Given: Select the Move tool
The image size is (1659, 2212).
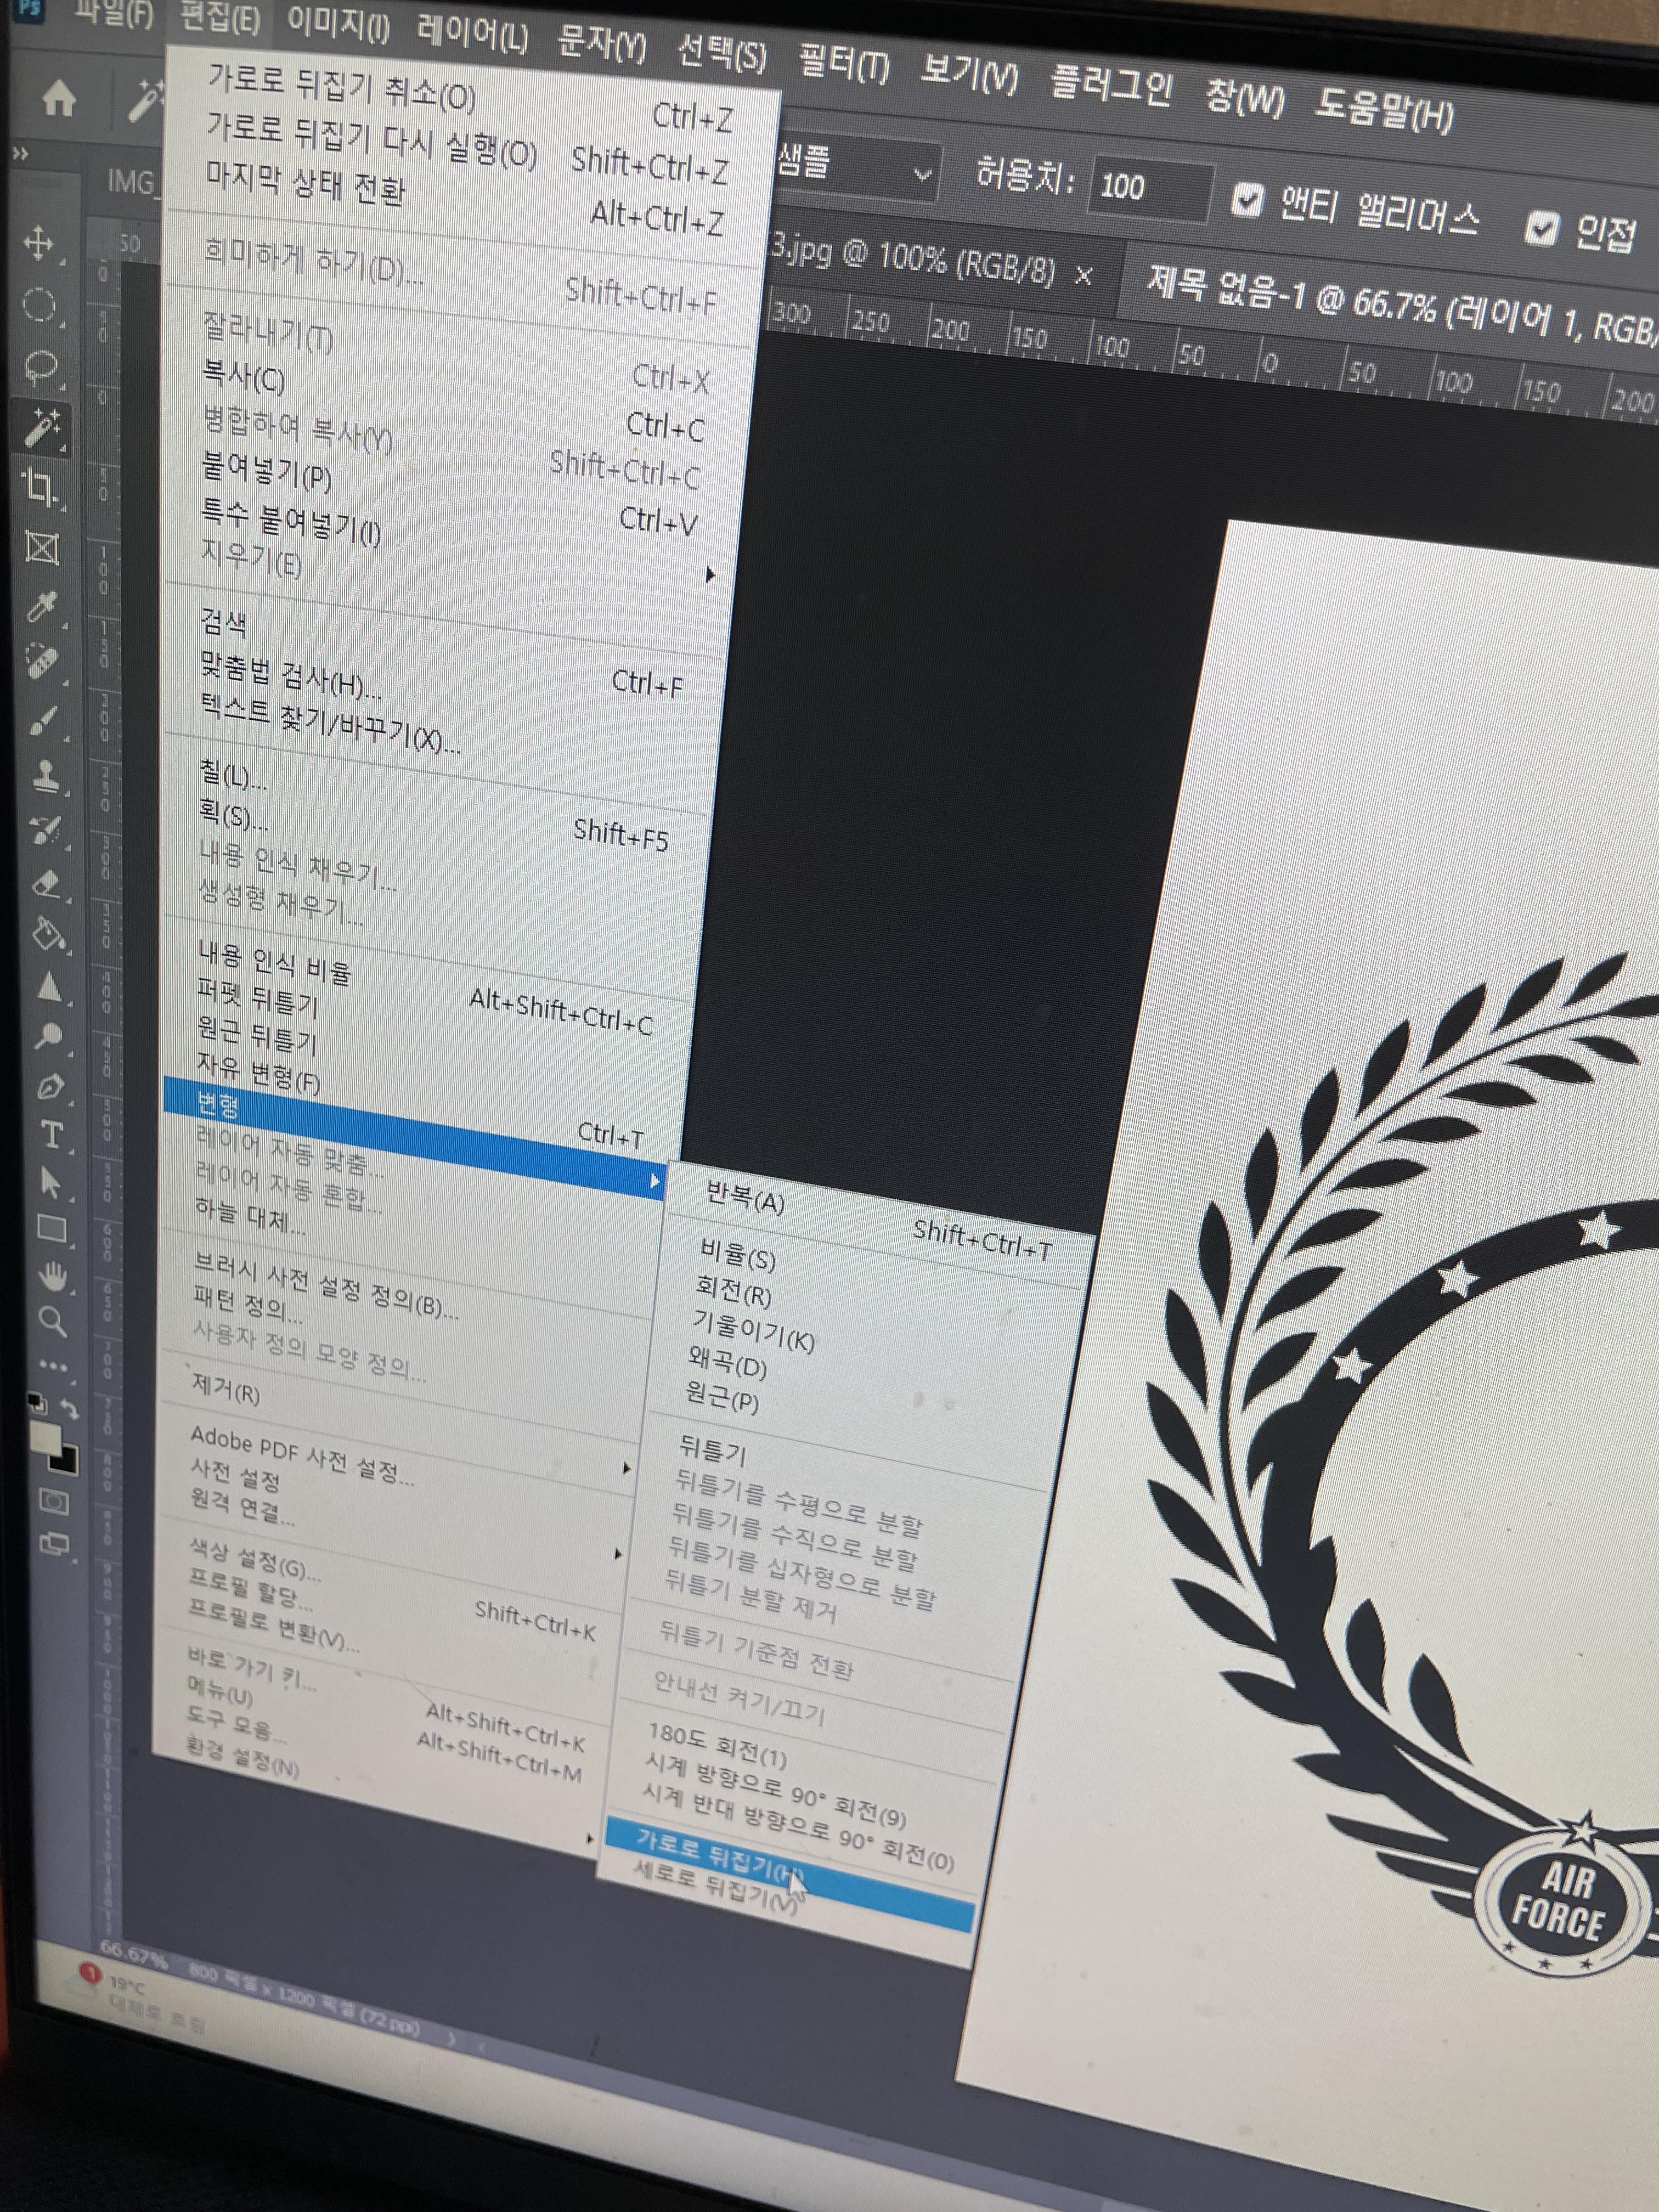Looking at the screenshot, I should click(x=39, y=243).
